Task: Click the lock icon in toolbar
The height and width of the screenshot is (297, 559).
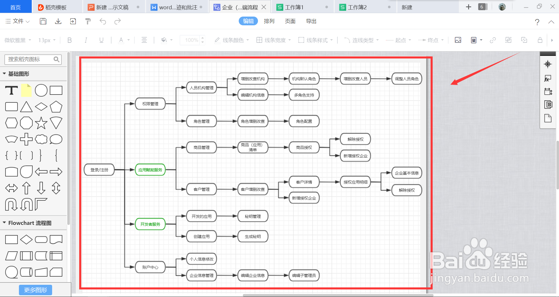Action: (540, 40)
